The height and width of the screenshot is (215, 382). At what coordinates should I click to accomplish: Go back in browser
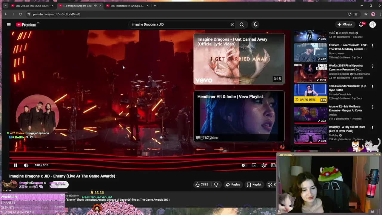6,14
